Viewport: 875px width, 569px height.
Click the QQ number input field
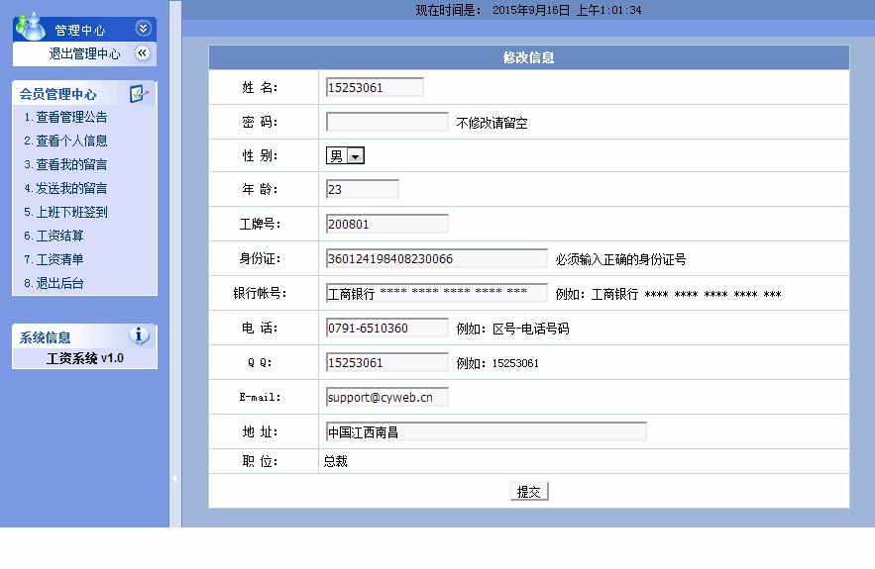point(386,362)
